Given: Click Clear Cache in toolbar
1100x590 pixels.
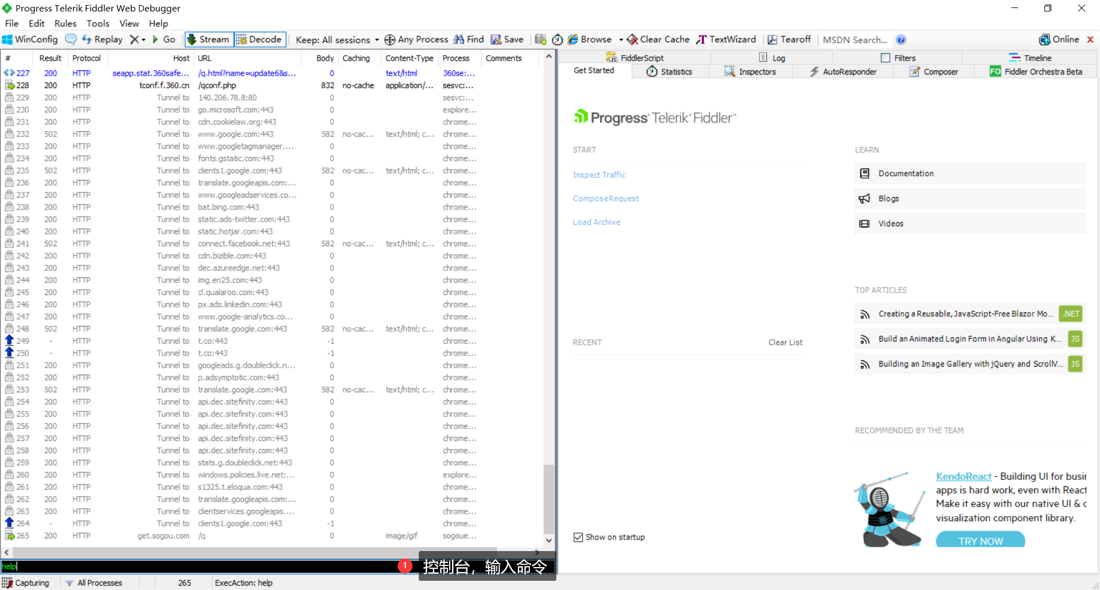Looking at the screenshot, I should pyautogui.click(x=658, y=40).
